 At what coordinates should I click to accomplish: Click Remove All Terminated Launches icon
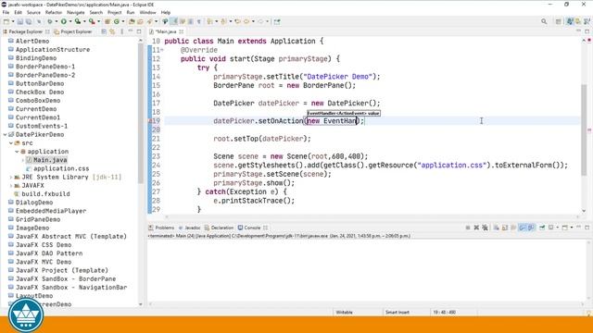(x=485, y=228)
